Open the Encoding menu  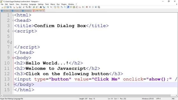(x=24, y=4)
